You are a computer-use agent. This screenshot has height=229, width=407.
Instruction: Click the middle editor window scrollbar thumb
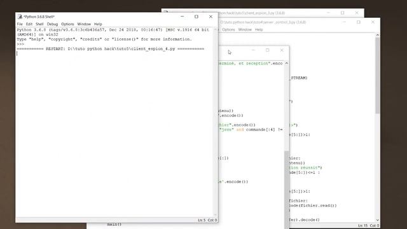[x=287, y=190]
